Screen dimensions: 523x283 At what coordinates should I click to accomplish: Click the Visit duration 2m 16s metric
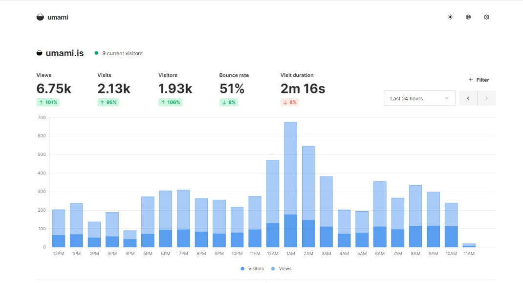point(303,88)
